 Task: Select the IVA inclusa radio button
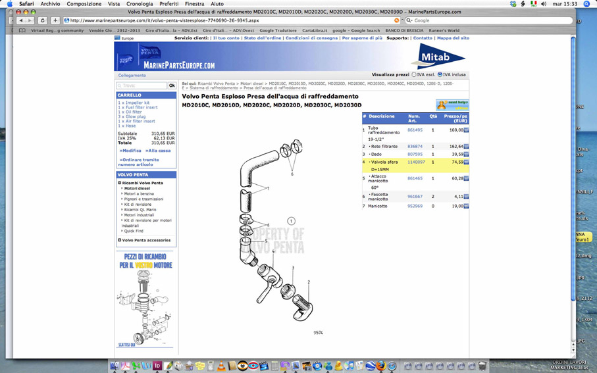[x=440, y=74]
